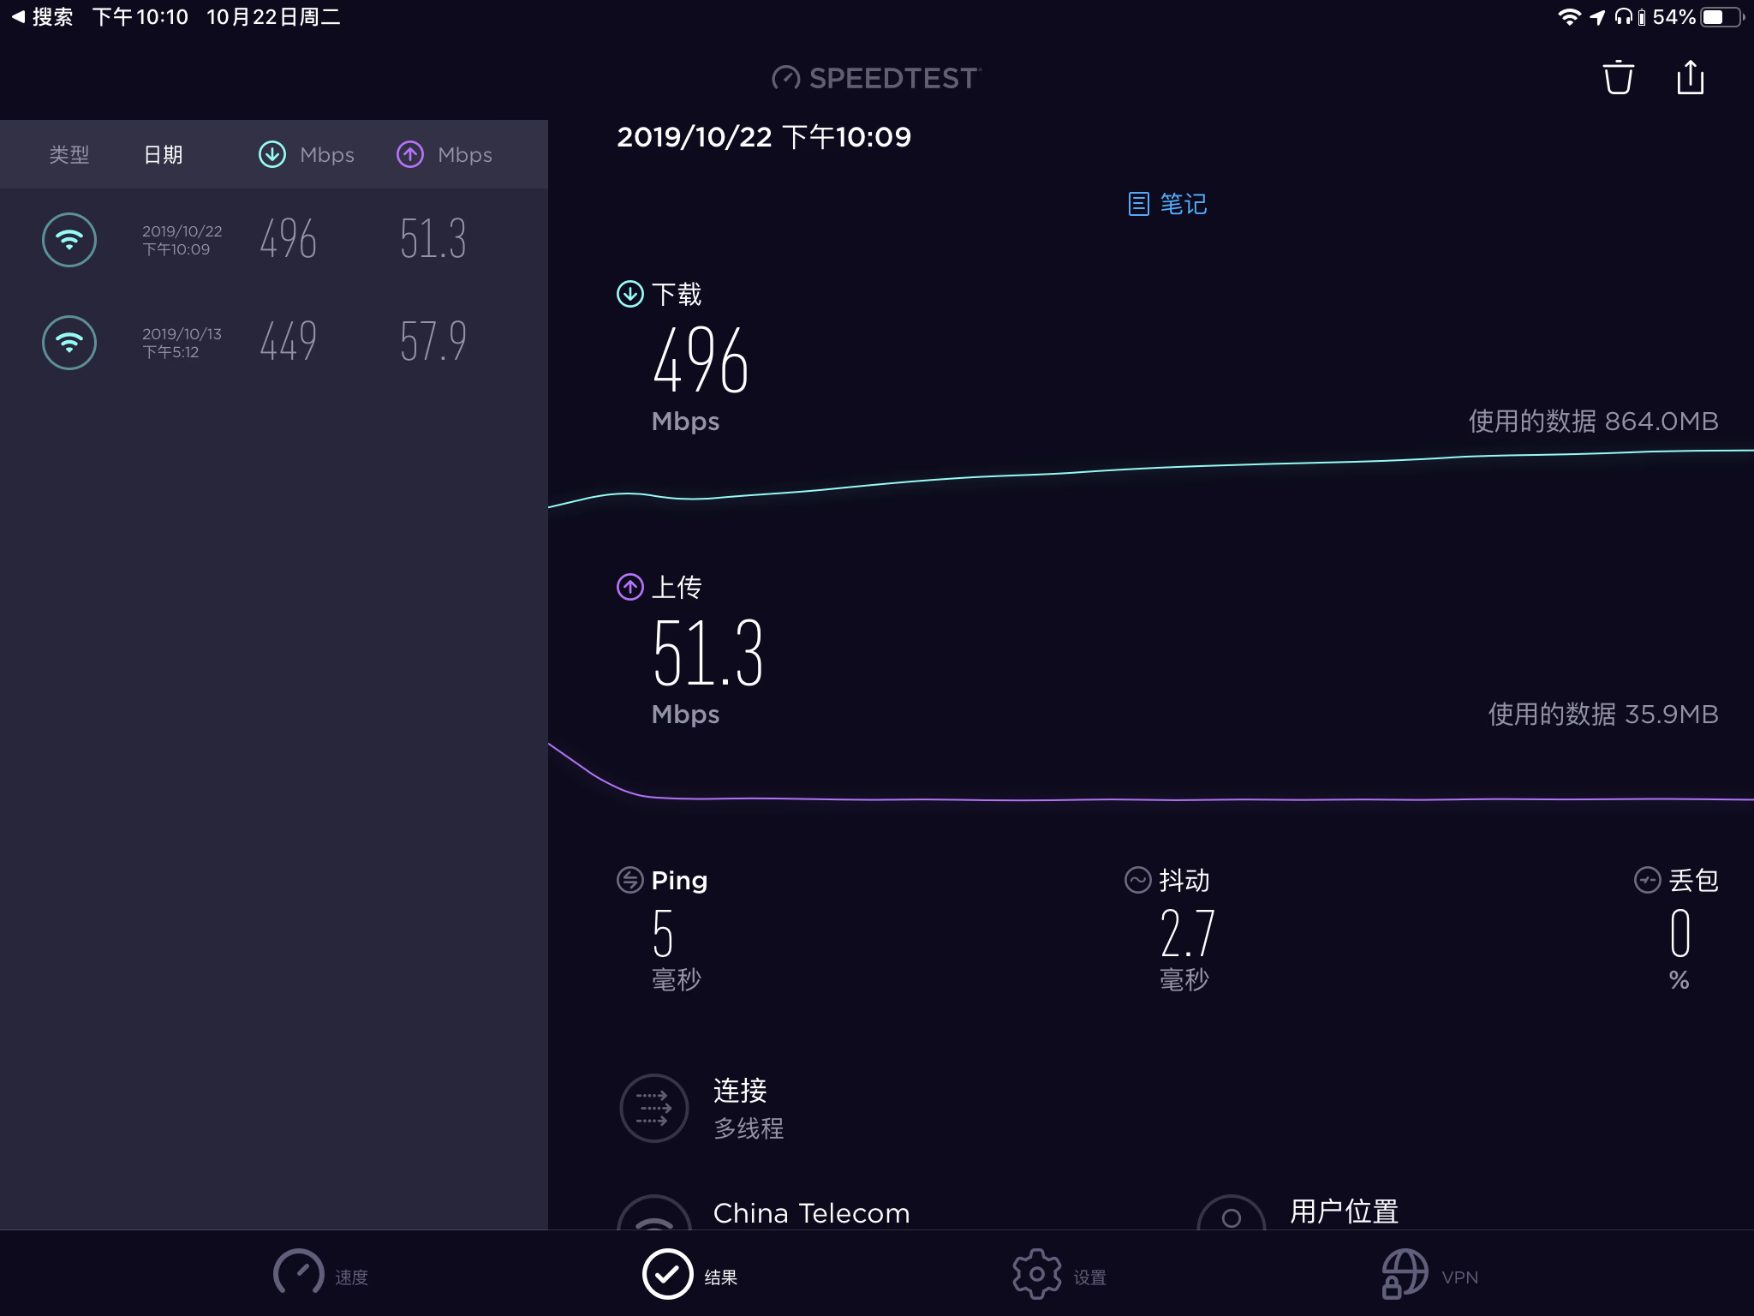Tap the share result icon

[1690, 78]
